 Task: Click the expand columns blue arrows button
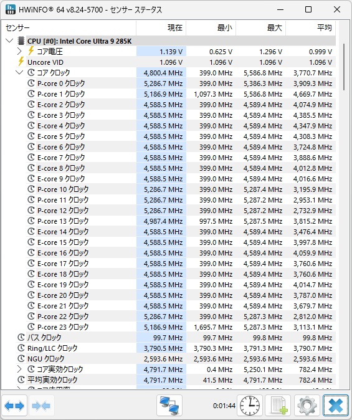pos(14,406)
